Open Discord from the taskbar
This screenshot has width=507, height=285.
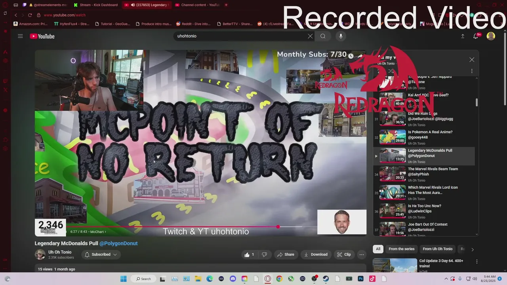point(233,279)
